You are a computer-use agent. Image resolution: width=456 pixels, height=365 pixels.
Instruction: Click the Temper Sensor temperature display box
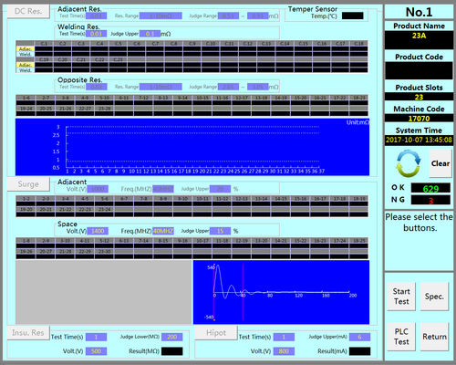pos(353,16)
